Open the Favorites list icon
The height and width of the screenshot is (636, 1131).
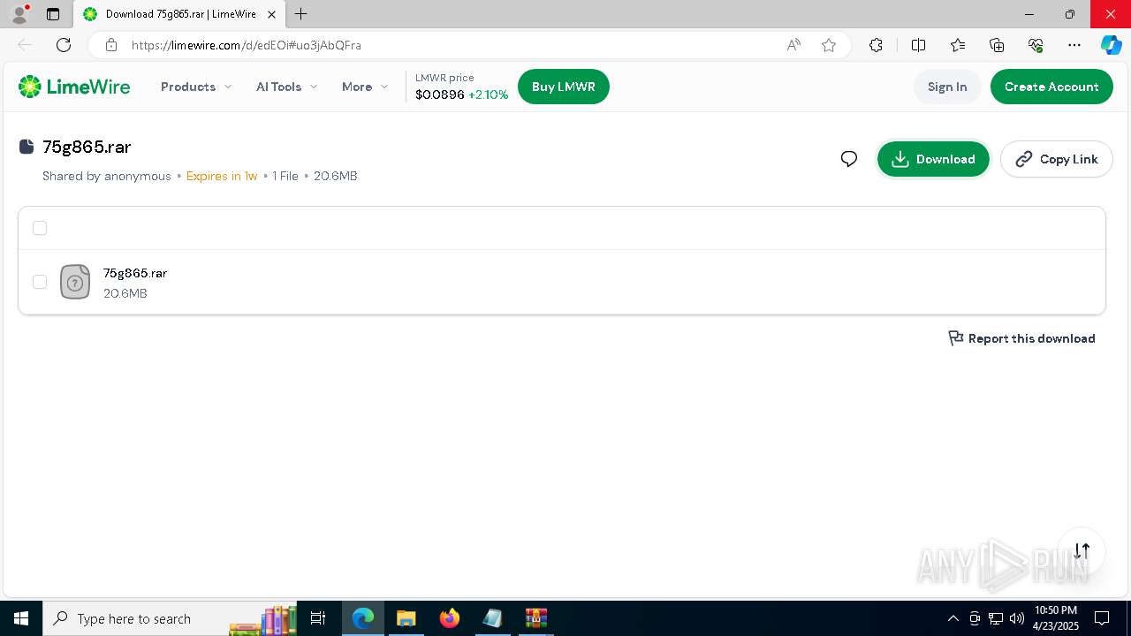point(958,45)
